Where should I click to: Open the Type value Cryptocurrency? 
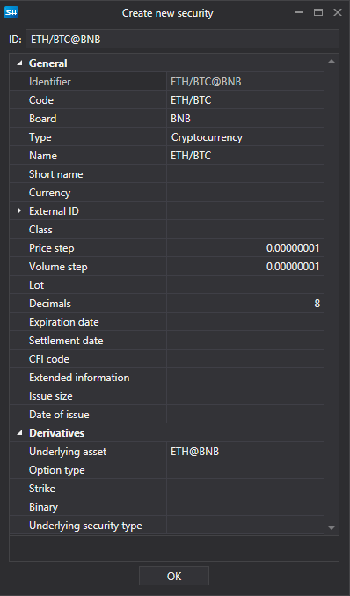pos(245,137)
